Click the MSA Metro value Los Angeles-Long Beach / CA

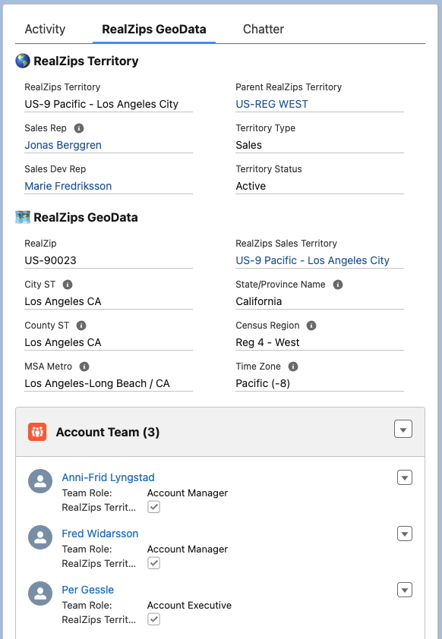[x=97, y=383]
